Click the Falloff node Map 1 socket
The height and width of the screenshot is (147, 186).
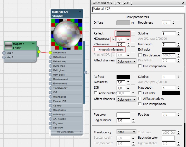[4, 53]
